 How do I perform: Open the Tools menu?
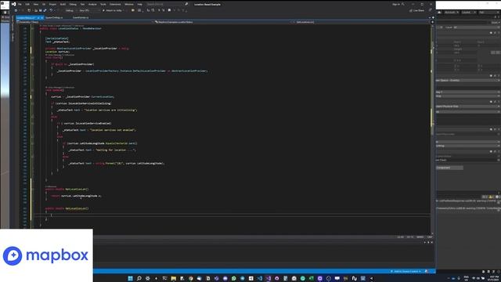[x=103, y=5]
